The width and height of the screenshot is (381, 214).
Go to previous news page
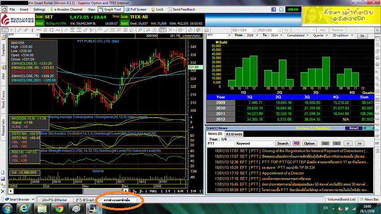pyautogui.click(x=337, y=144)
